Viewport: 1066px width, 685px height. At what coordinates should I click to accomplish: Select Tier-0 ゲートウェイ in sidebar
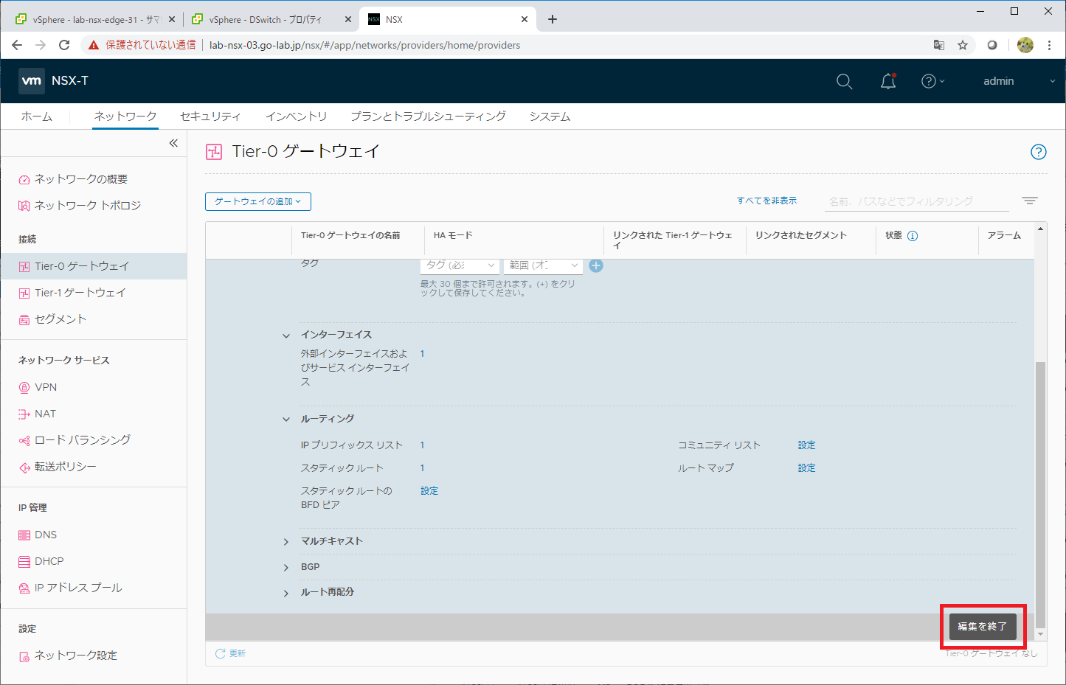(x=93, y=266)
